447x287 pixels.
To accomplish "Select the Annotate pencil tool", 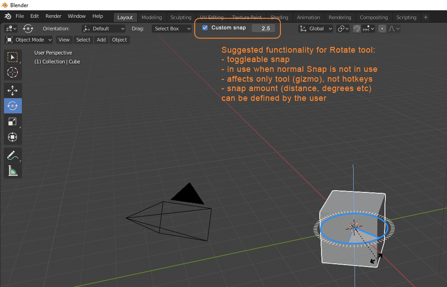I will [13, 155].
